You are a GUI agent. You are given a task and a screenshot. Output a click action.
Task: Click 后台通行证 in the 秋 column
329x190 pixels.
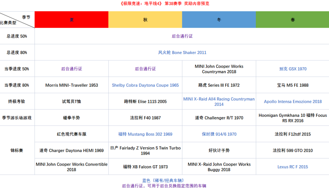pyautogui.click(x=145, y=69)
